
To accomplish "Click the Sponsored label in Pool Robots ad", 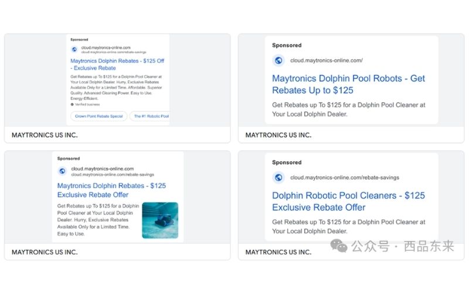I will (x=287, y=46).
